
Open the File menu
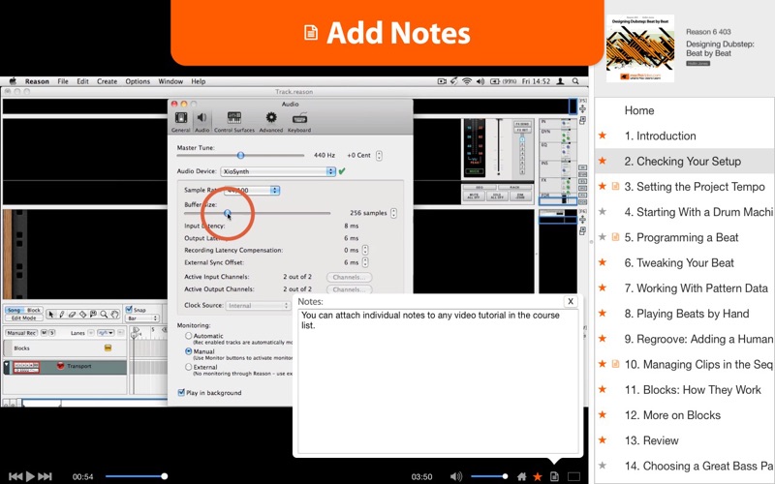click(x=63, y=81)
